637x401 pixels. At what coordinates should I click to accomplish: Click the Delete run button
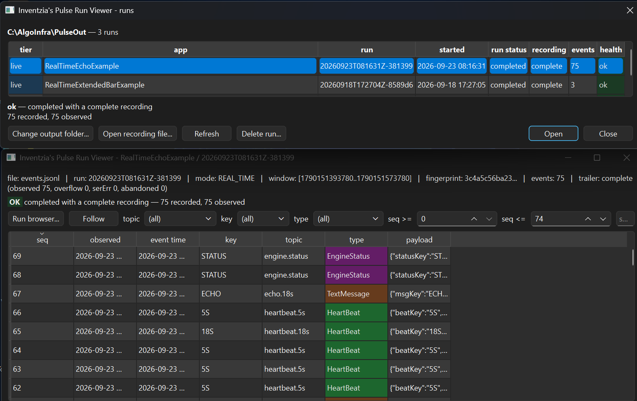tap(261, 134)
